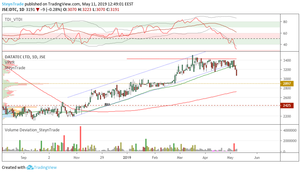The height and width of the screenshot is (173, 301).
Task: Select the TDI_VTDI indicator label
Action: tap(13, 19)
